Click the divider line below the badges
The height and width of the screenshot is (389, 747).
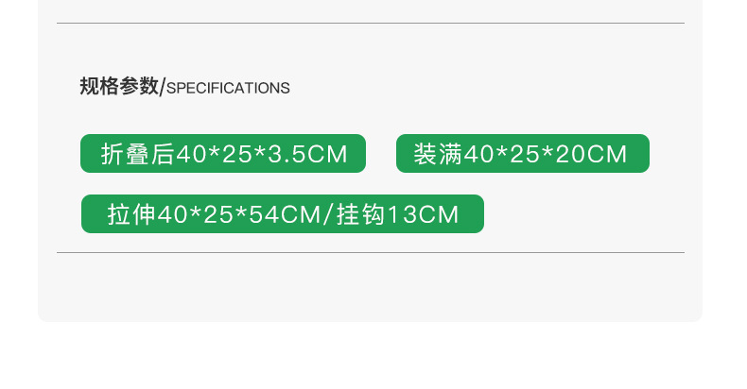pos(370,253)
